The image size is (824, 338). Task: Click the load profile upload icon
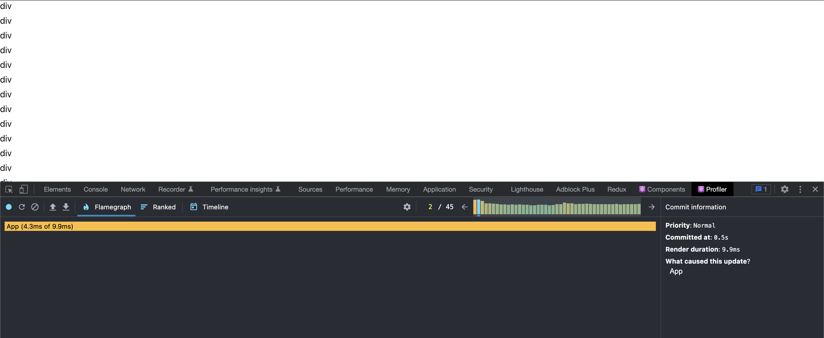click(53, 207)
